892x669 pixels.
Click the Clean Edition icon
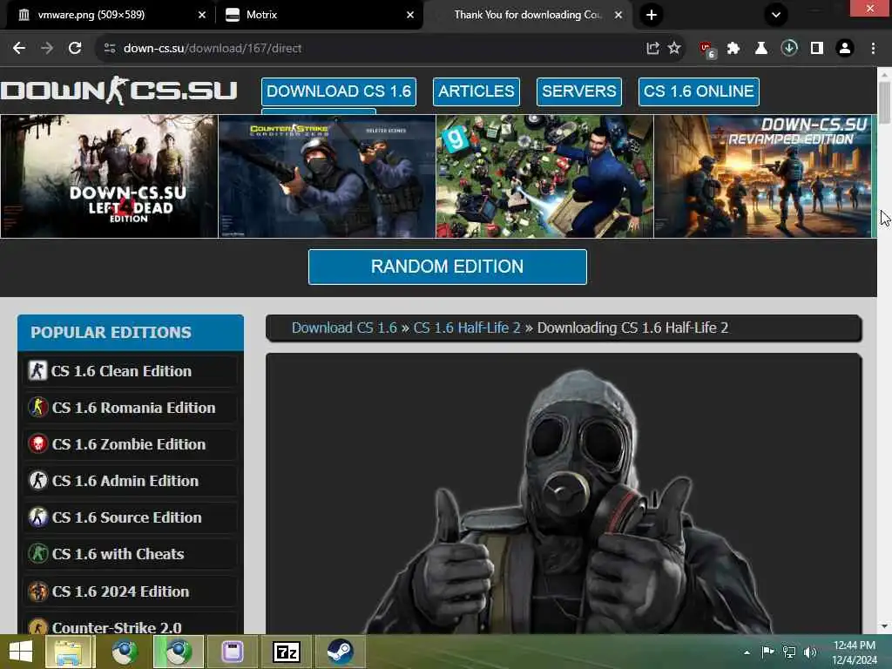[37, 371]
